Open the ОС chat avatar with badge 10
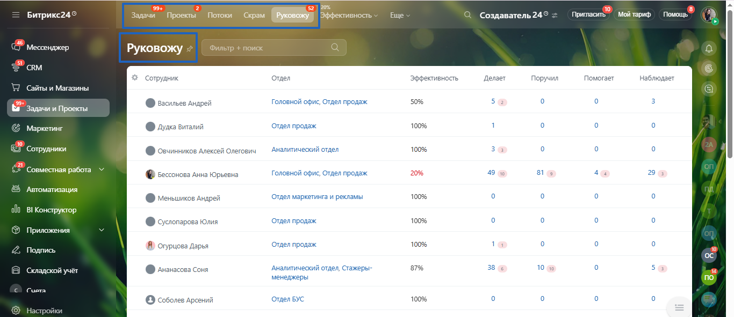Viewport: 734px width, 317px height. [x=709, y=256]
